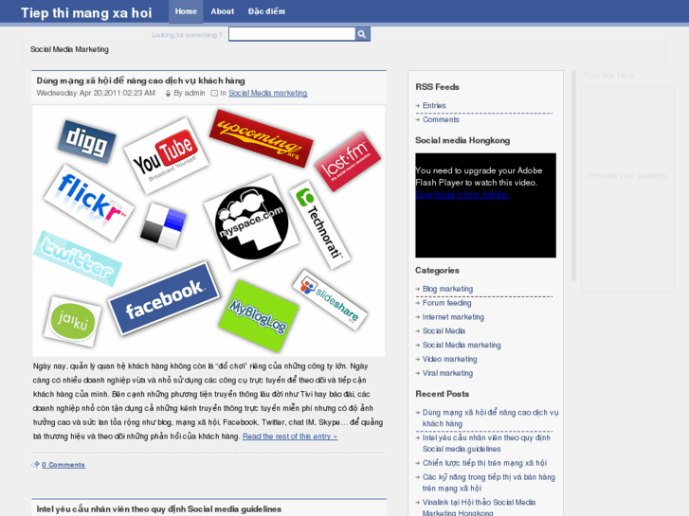
Task: Open the About page tab
Action: (223, 11)
